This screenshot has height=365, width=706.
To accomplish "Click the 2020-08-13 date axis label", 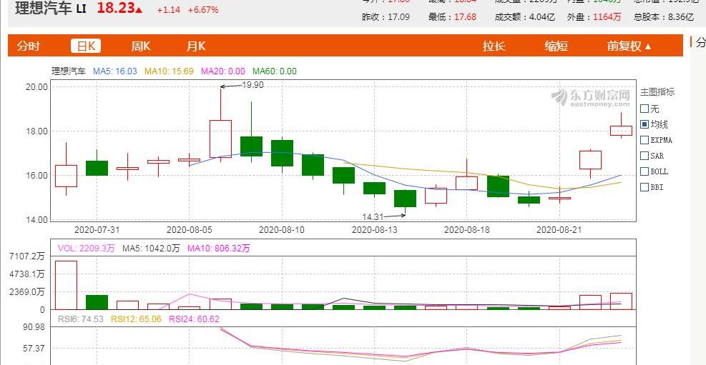I will [x=374, y=229].
